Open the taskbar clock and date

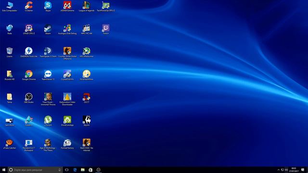294,170
